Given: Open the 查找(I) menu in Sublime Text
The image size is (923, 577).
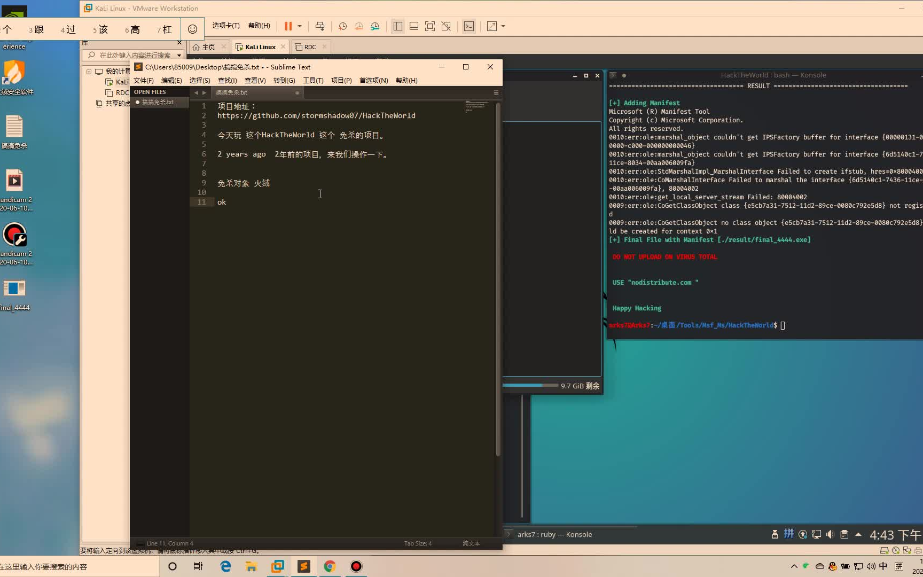Looking at the screenshot, I should point(227,81).
